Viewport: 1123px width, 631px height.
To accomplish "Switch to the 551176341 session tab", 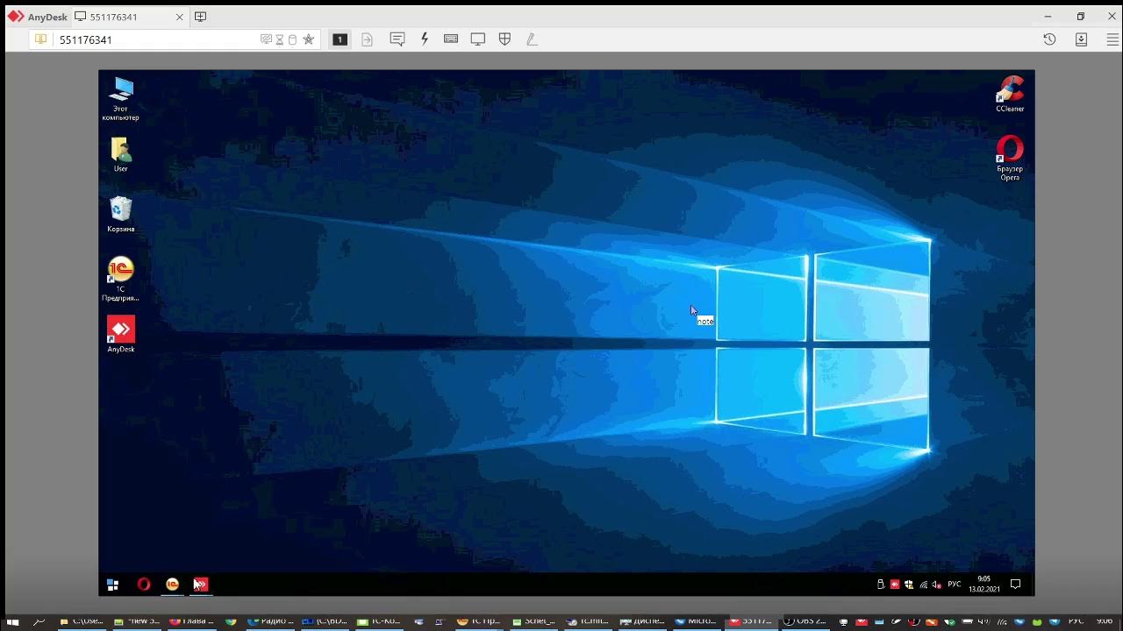I will 130,17.
